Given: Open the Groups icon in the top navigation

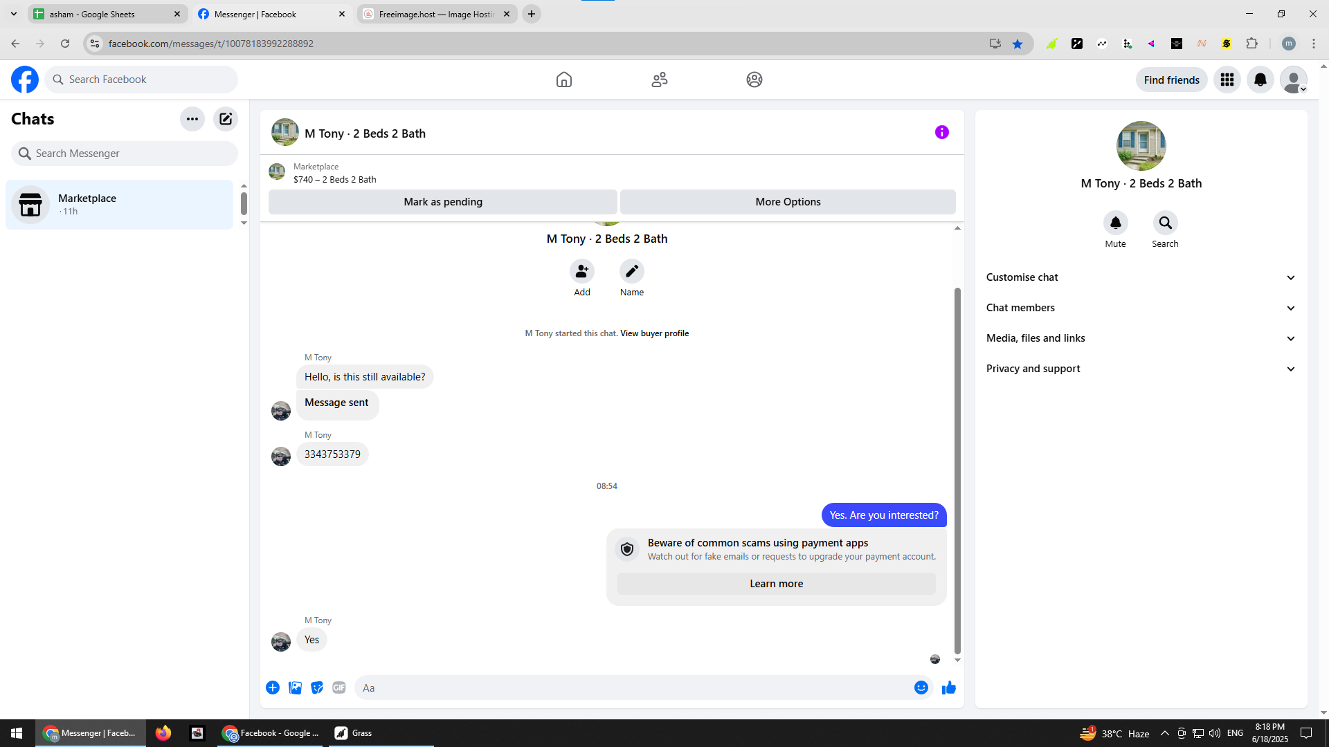Looking at the screenshot, I should tap(754, 80).
